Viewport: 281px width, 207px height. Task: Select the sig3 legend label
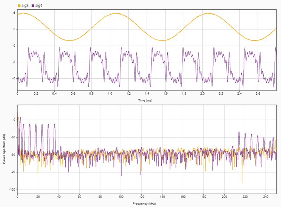pos(25,6)
